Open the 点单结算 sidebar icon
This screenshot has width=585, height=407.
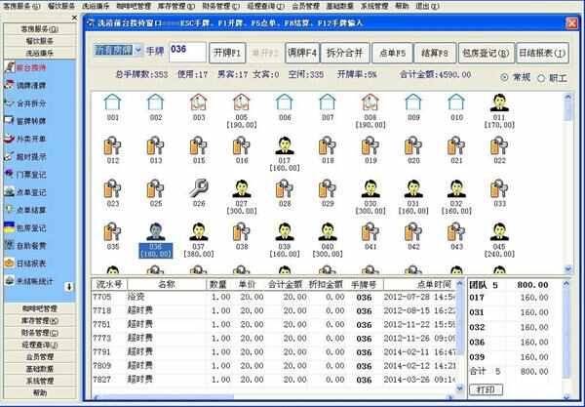tap(10, 210)
